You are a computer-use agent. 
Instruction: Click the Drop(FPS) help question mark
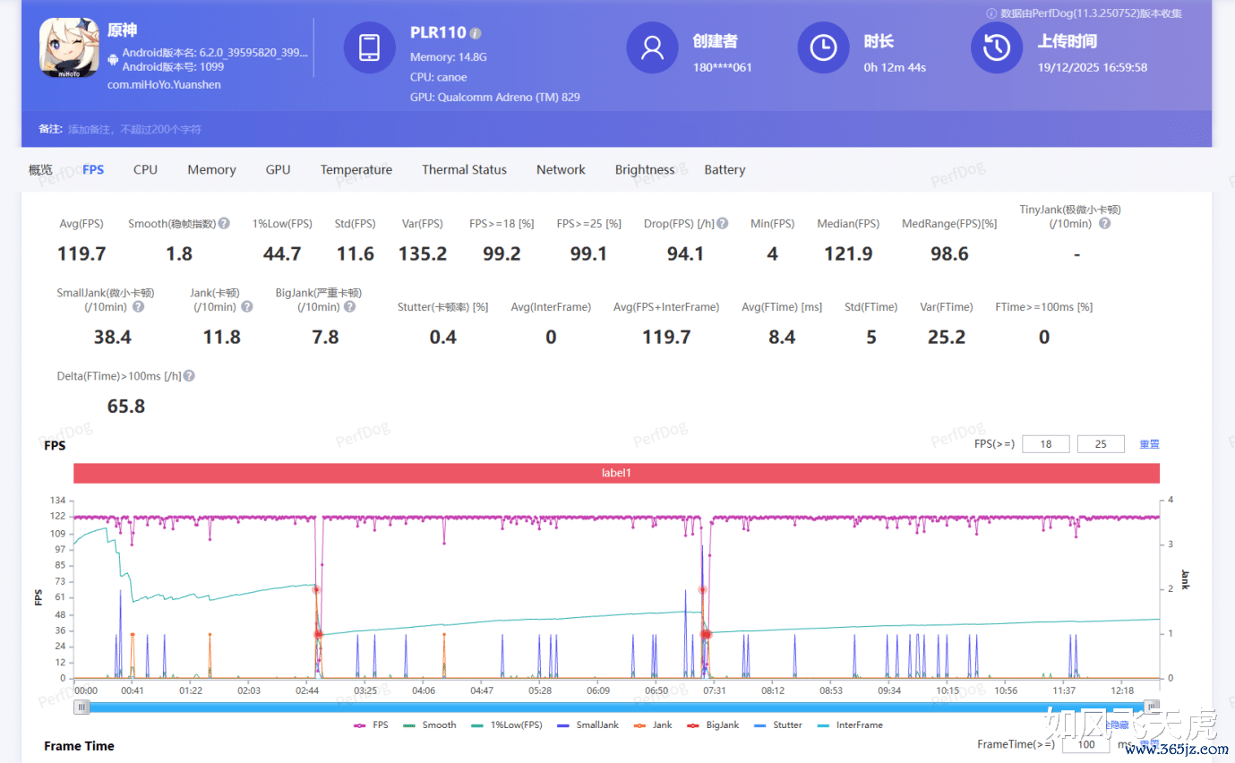tap(722, 223)
